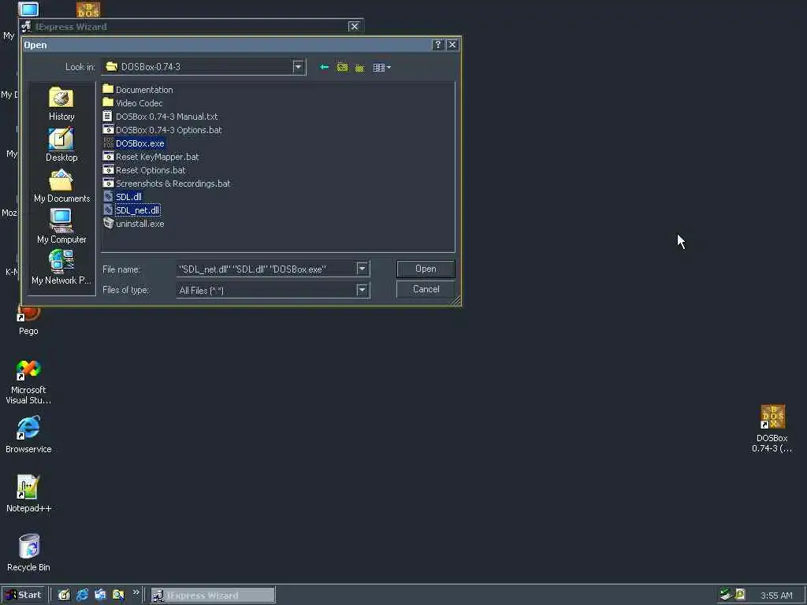The height and width of the screenshot is (605, 807).
Task: Select the SDL.dll file
Action: click(122, 196)
